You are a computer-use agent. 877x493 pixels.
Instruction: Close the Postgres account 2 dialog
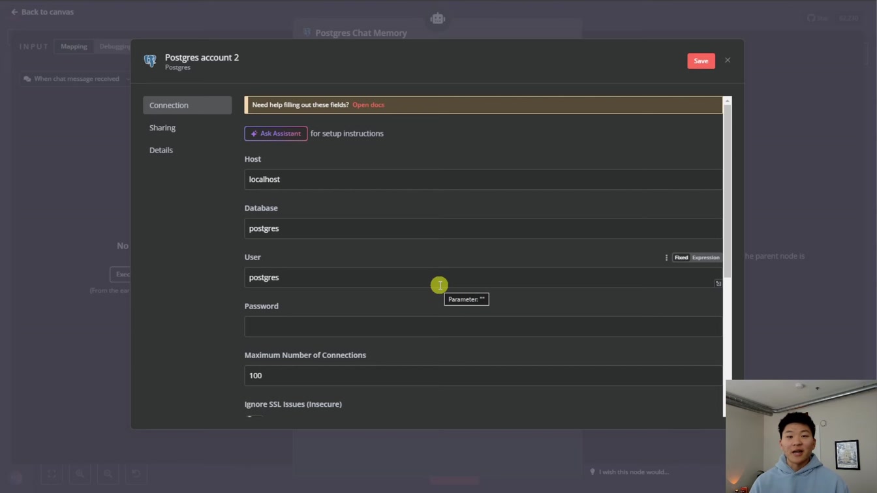tap(728, 61)
